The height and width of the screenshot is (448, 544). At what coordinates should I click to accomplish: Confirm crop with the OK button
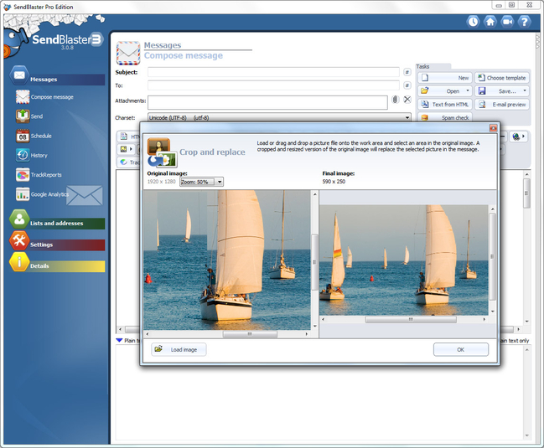(x=461, y=349)
